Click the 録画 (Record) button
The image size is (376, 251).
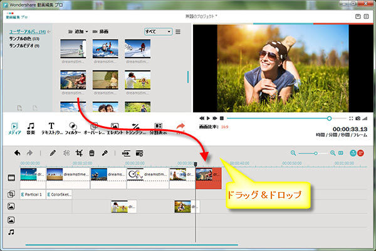[103, 31]
